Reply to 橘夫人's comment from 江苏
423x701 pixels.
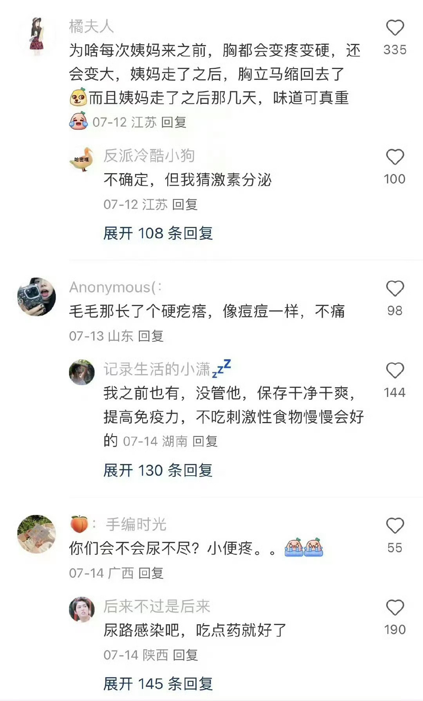(x=174, y=122)
